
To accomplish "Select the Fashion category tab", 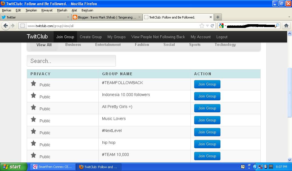I will 142,45.
